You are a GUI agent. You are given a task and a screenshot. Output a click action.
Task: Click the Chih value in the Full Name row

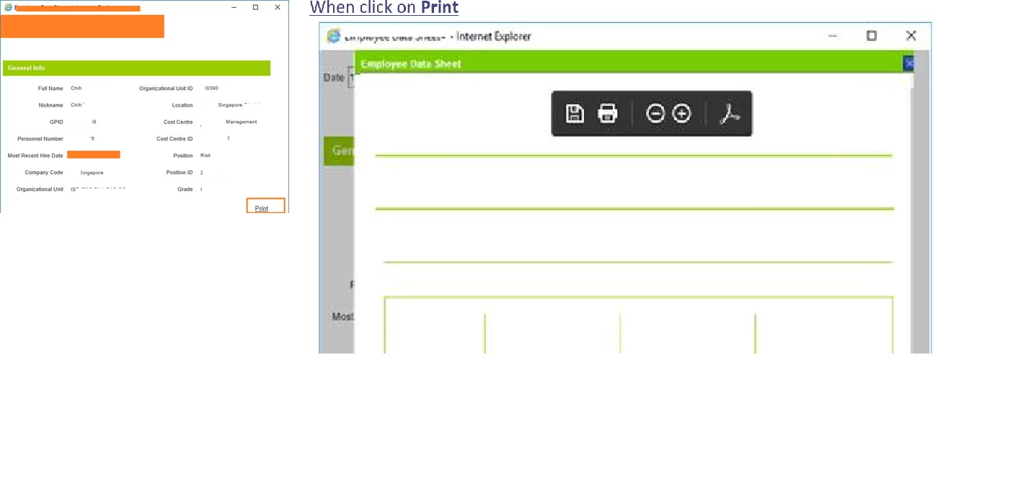tap(76, 89)
